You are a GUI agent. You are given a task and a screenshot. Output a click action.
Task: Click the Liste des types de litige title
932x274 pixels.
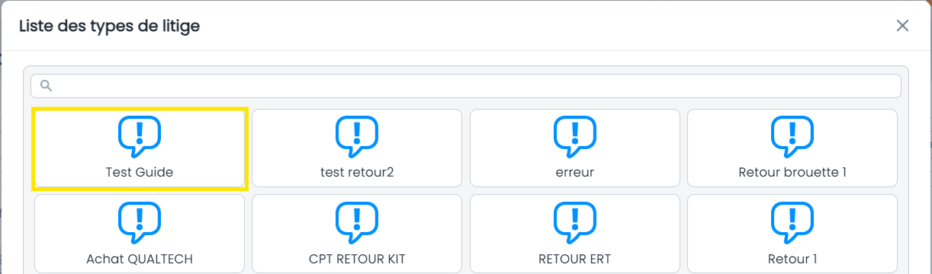(x=109, y=27)
